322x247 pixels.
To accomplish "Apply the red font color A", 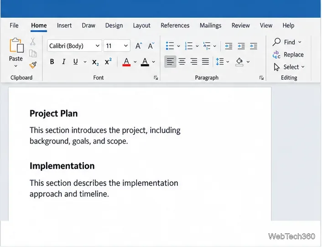I will click(126, 62).
